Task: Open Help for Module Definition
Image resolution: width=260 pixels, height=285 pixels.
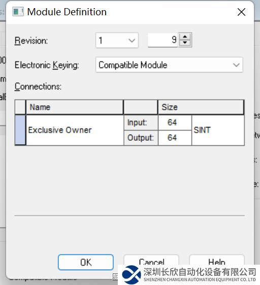Action: pos(217,260)
